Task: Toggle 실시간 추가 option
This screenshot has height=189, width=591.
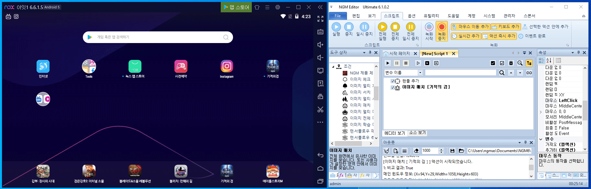Action: pyautogui.click(x=466, y=36)
